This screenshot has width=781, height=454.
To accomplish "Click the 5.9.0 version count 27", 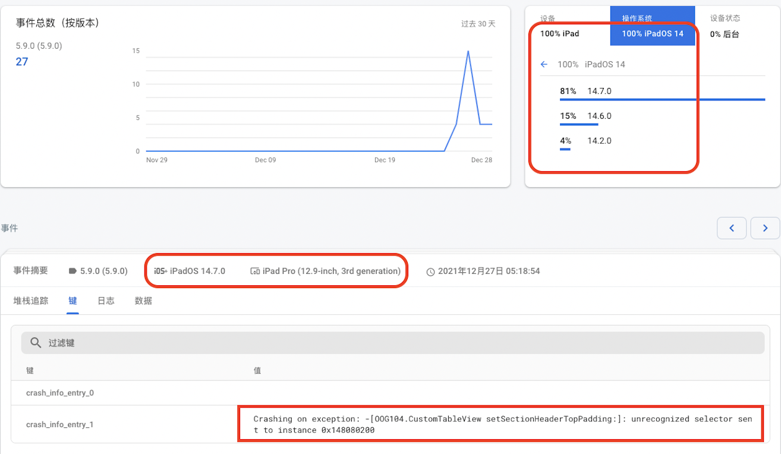I will [x=22, y=62].
